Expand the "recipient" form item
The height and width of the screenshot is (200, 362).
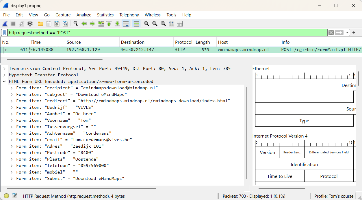tap(12, 88)
